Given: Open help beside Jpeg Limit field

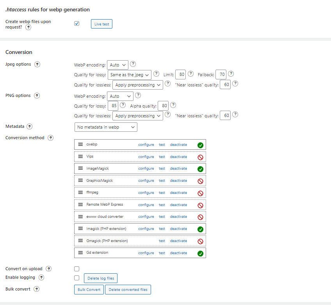Looking at the screenshot, I should pyautogui.click(x=190, y=74).
